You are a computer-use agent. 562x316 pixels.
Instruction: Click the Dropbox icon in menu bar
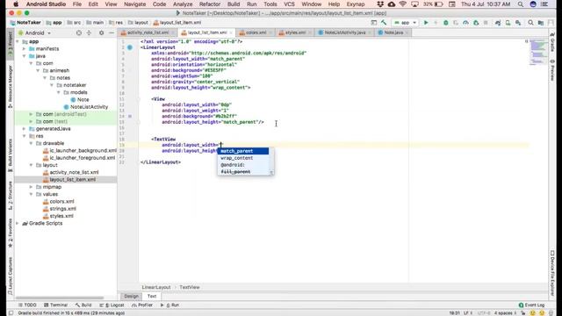tap(380, 4)
